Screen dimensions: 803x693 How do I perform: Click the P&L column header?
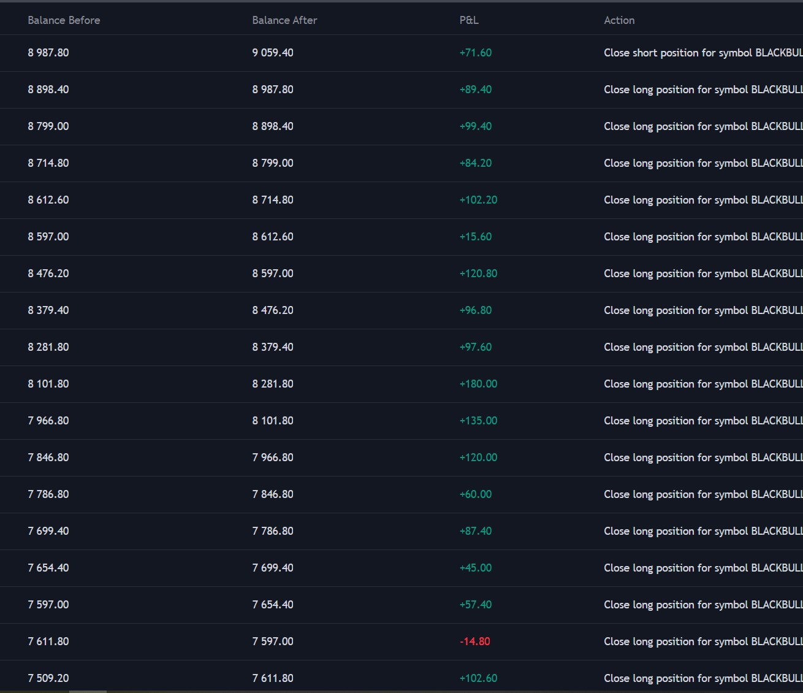click(469, 20)
